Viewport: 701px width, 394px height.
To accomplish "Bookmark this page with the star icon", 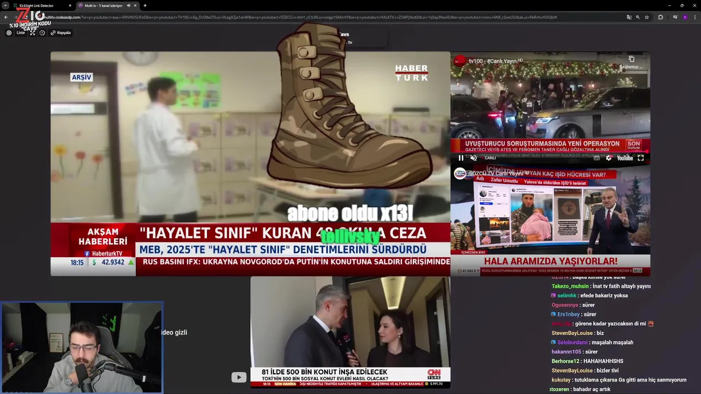I will [x=647, y=17].
